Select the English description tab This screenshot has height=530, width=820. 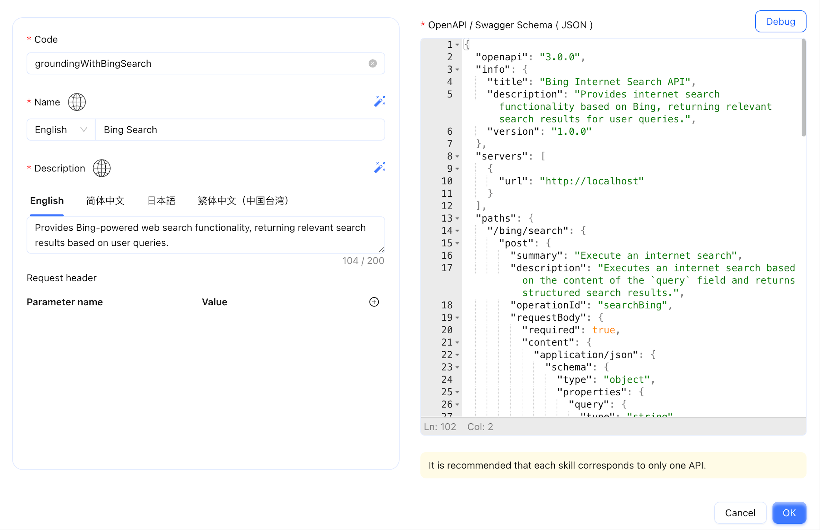pyautogui.click(x=47, y=201)
